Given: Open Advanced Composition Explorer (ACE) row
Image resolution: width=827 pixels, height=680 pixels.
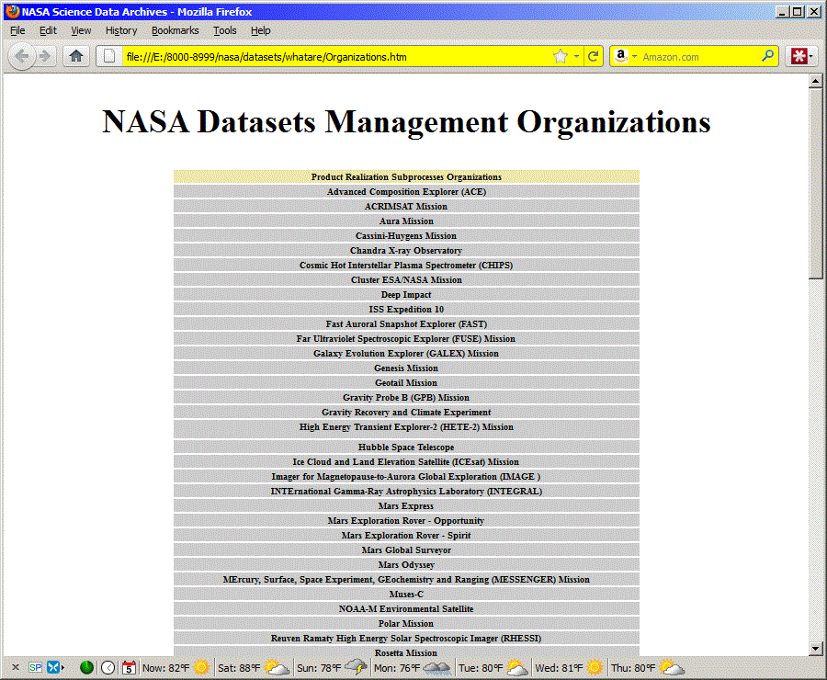Looking at the screenshot, I should pos(406,191).
